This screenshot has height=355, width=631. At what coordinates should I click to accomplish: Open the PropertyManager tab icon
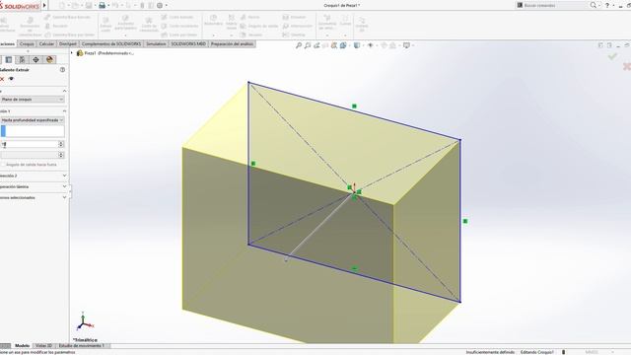[9, 59]
